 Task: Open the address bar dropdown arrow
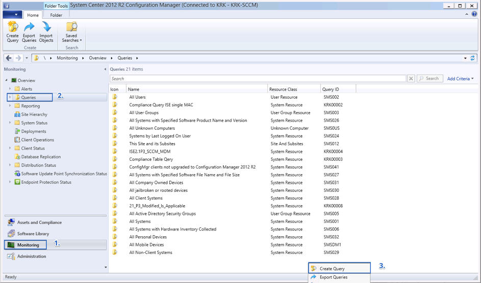click(465, 58)
